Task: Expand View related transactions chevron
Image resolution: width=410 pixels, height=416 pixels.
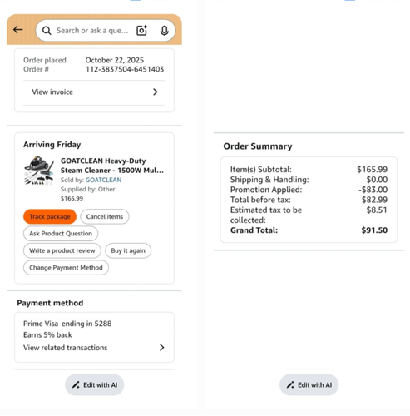Action: click(x=162, y=348)
